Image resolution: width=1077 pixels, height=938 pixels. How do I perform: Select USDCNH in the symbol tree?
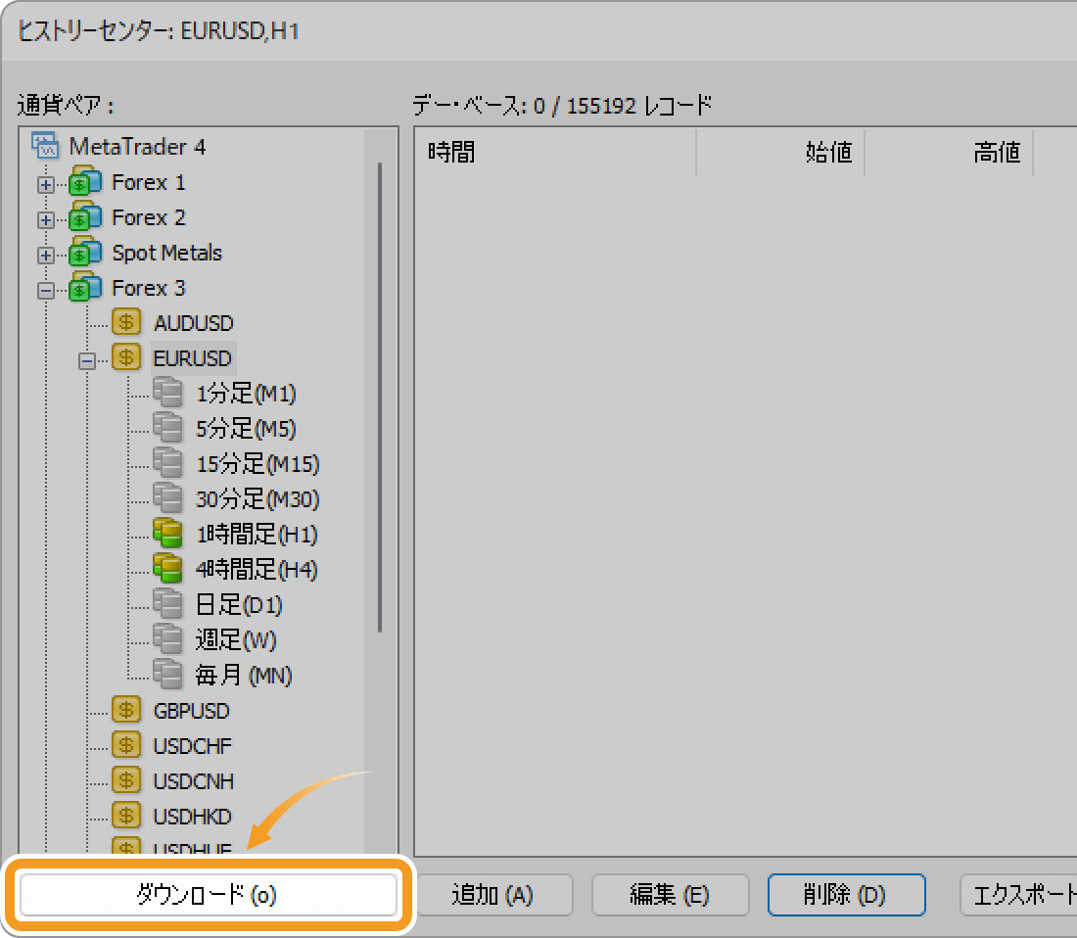(194, 781)
